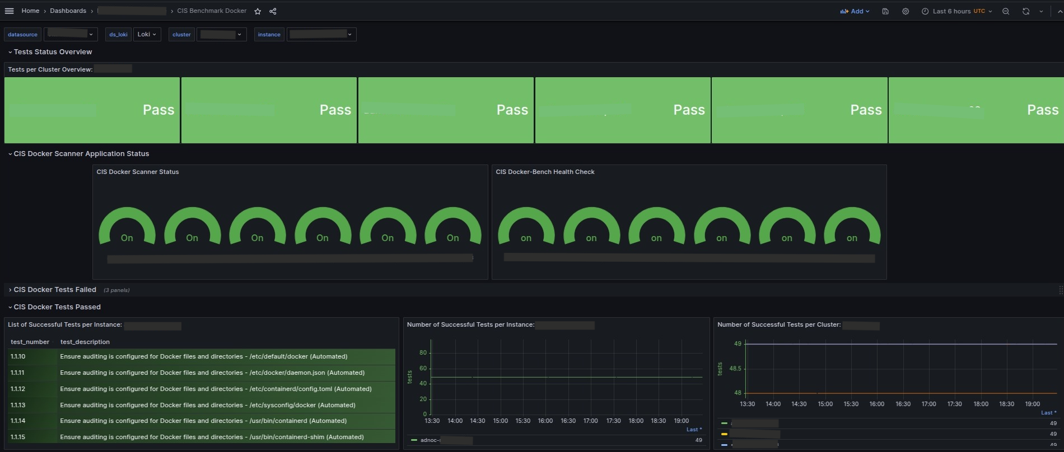Screen dimensions: 1064x452
Task: Open the cluster variable dropdown
Action: 222,34
